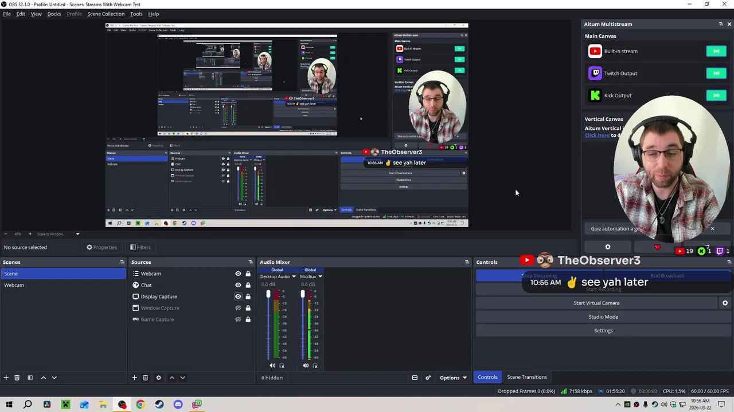Add a new source with plus icon
This screenshot has height=412, width=734.
(x=134, y=378)
